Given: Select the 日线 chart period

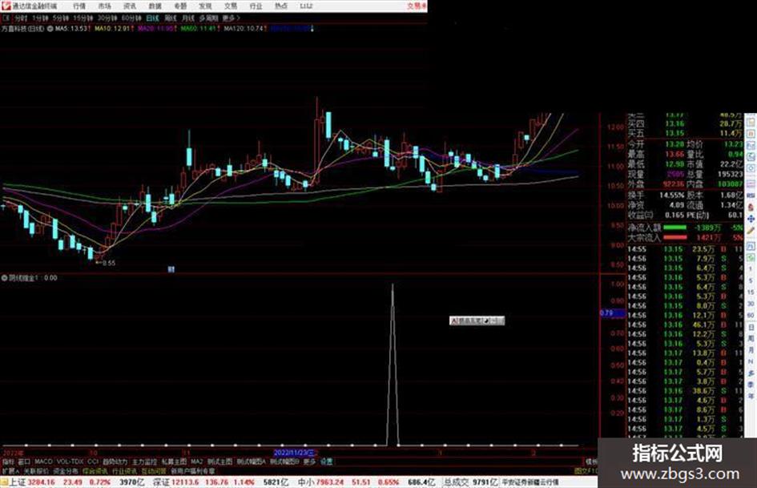Looking at the screenshot, I should click(x=152, y=18).
